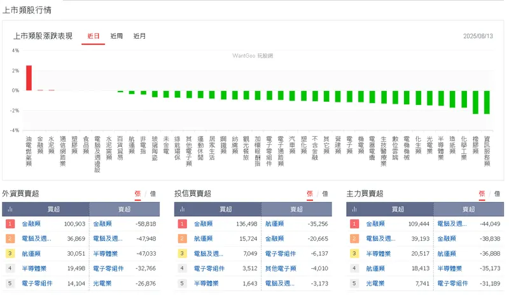The height and width of the screenshot is (295, 509).
Task: Click the green 造紙類 bar in chart
Action: coord(452,99)
